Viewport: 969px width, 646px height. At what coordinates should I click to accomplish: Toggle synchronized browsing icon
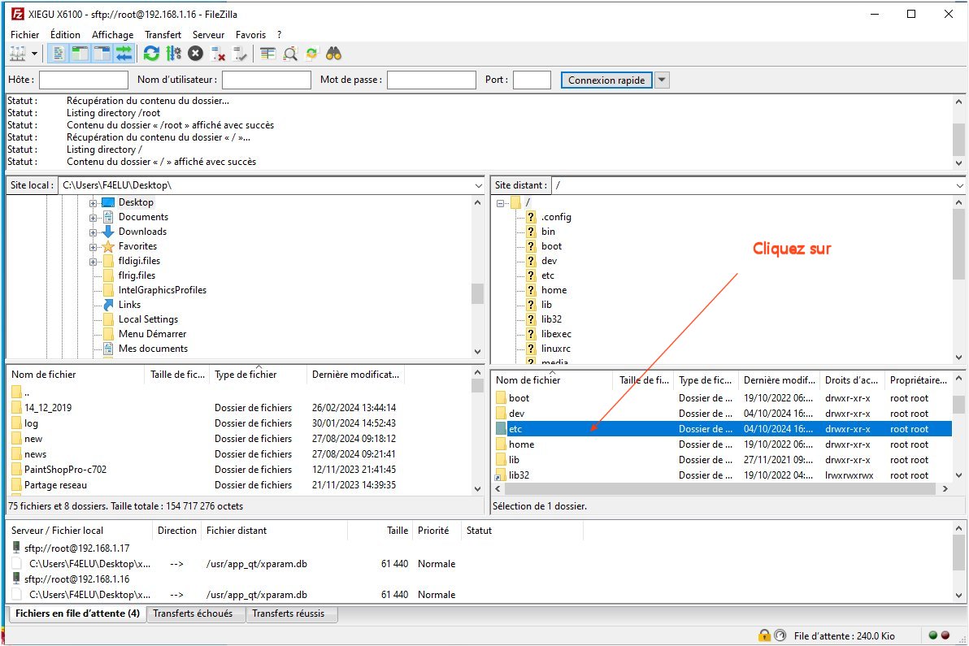pos(311,54)
